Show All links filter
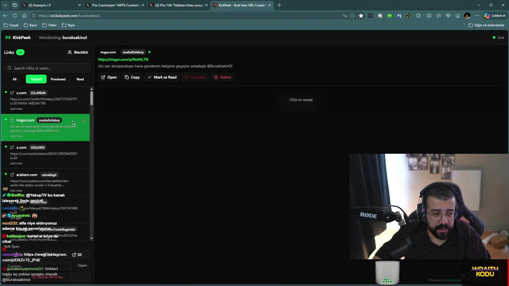Image resolution: width=509 pixels, height=286 pixels. click(x=14, y=79)
